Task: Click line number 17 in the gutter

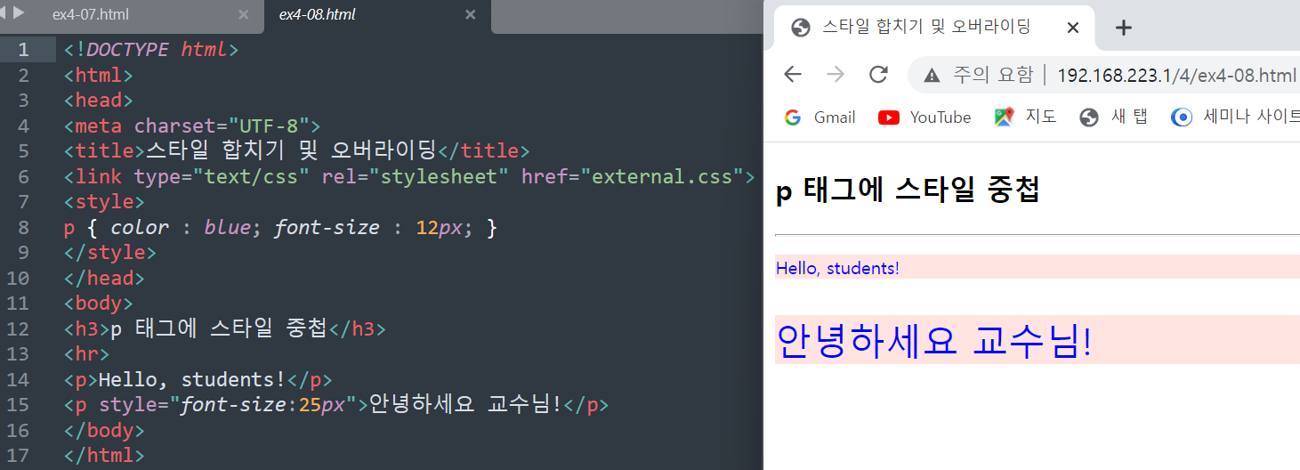Action: pyautogui.click(x=19, y=456)
